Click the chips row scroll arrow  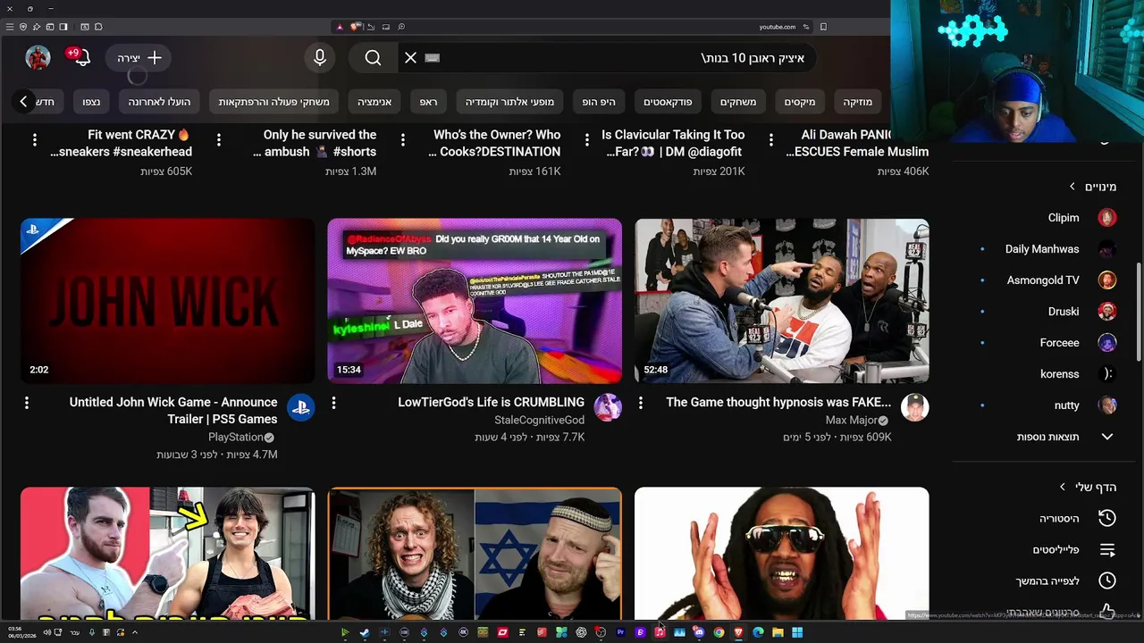(x=24, y=102)
